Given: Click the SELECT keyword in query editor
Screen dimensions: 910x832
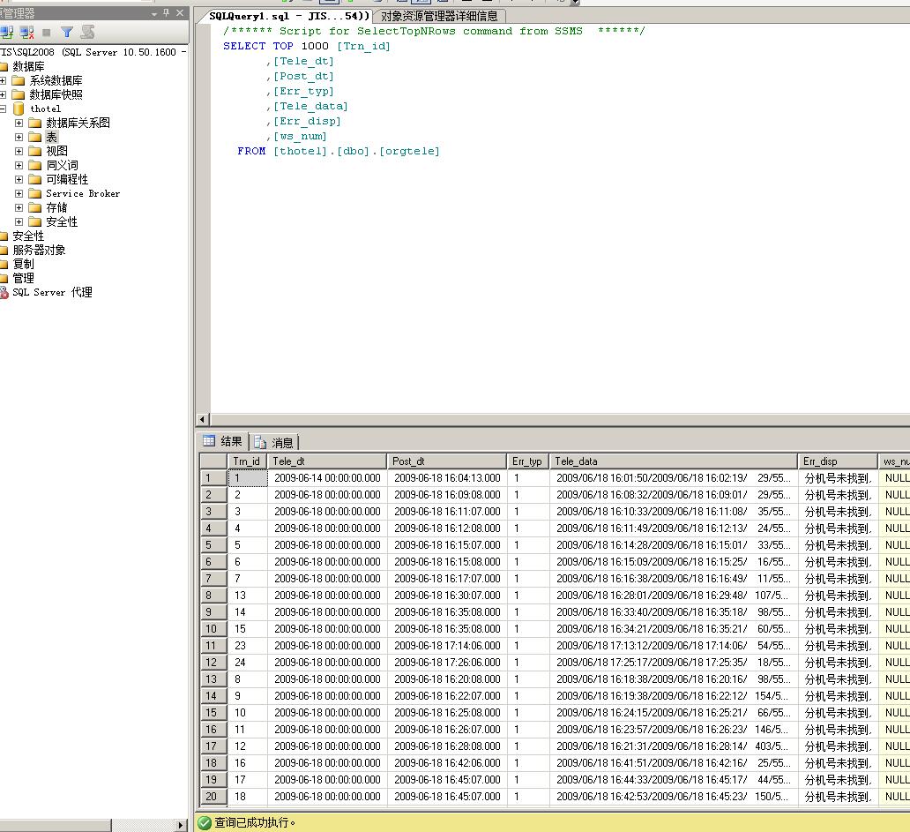Looking at the screenshot, I should (244, 46).
